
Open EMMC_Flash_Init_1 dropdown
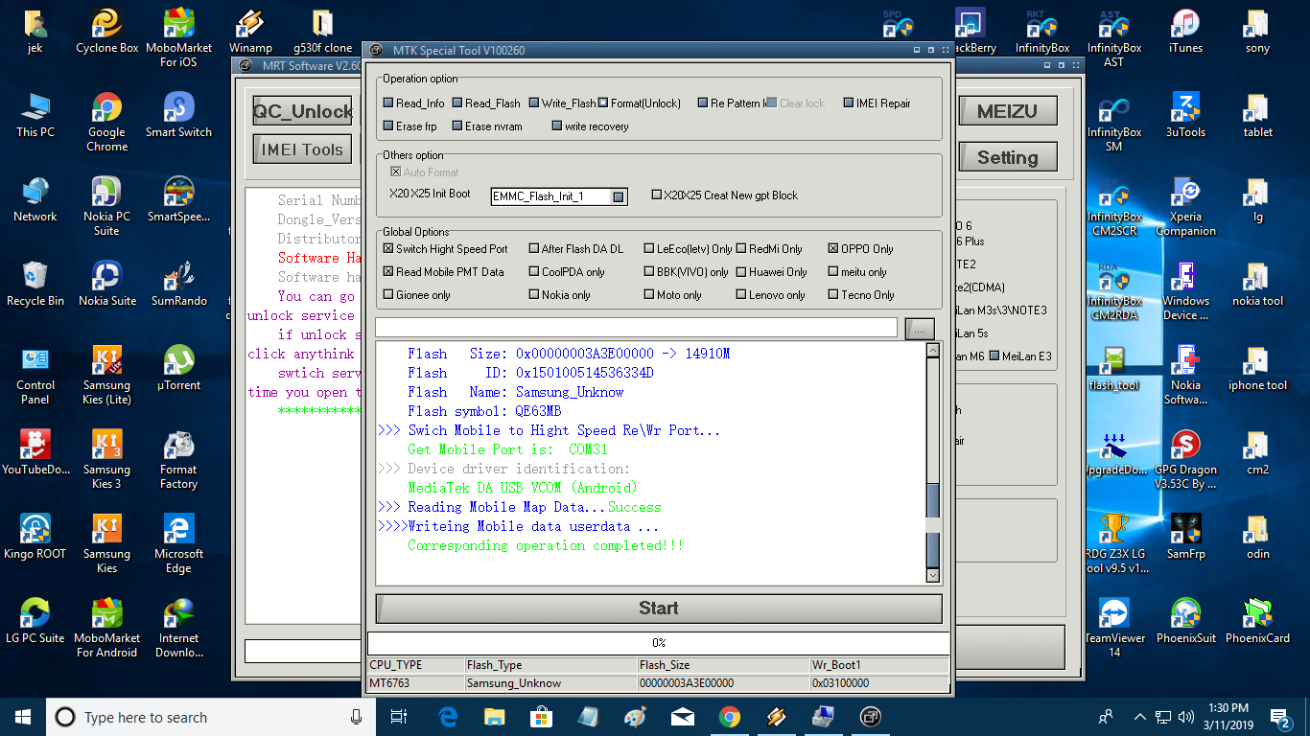[x=619, y=196]
